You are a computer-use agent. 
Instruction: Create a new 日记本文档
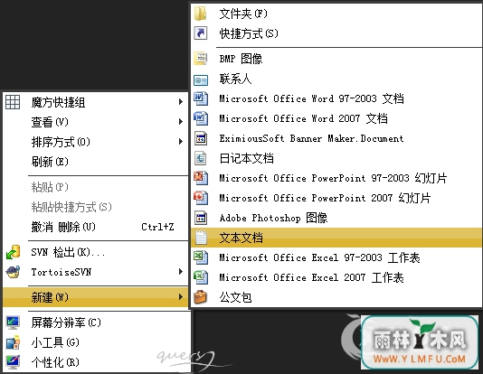336,158
